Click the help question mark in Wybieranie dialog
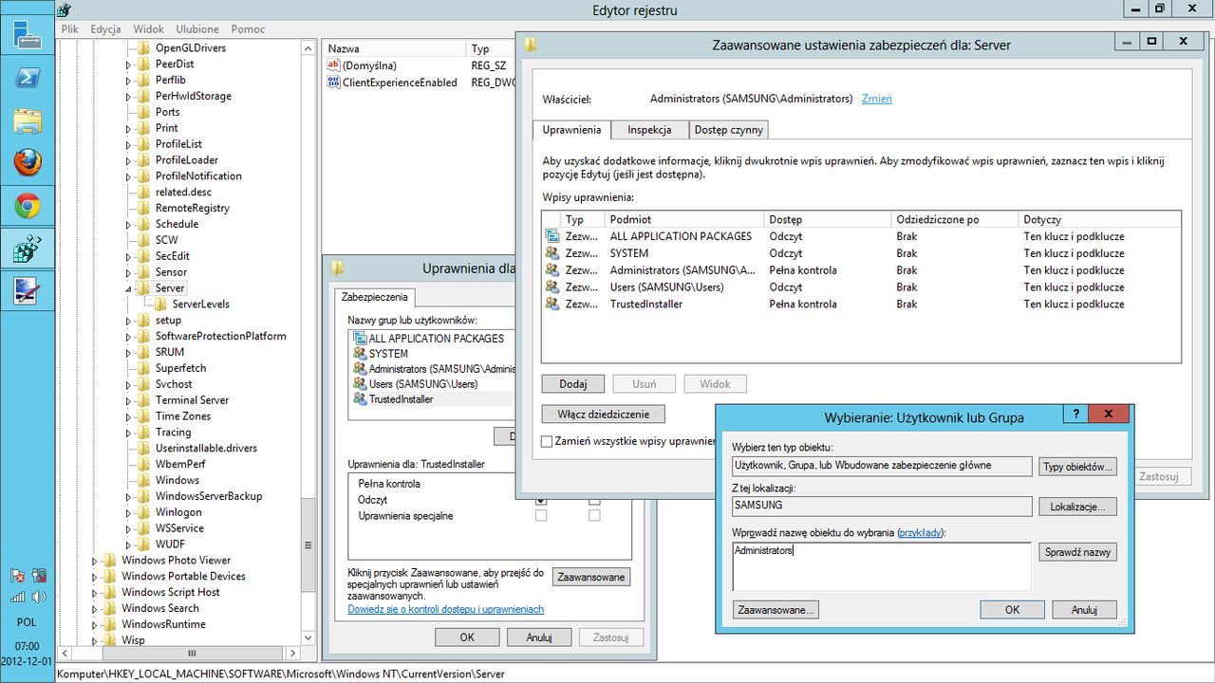The height and width of the screenshot is (683, 1215). click(x=1075, y=415)
